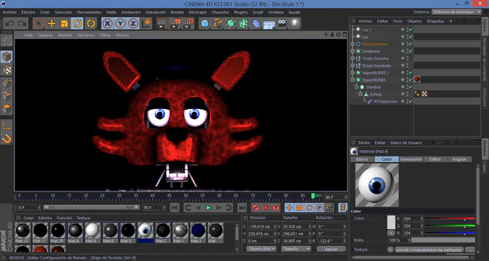Image resolution: width=489 pixels, height=261 pixels.
Task: Switch to the Iluminación material tab
Action: [x=410, y=159]
